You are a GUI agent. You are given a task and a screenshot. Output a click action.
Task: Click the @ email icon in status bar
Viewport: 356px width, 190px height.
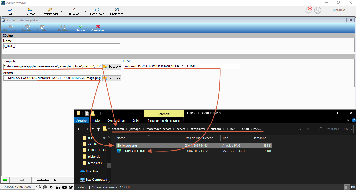pyautogui.click(x=45, y=187)
